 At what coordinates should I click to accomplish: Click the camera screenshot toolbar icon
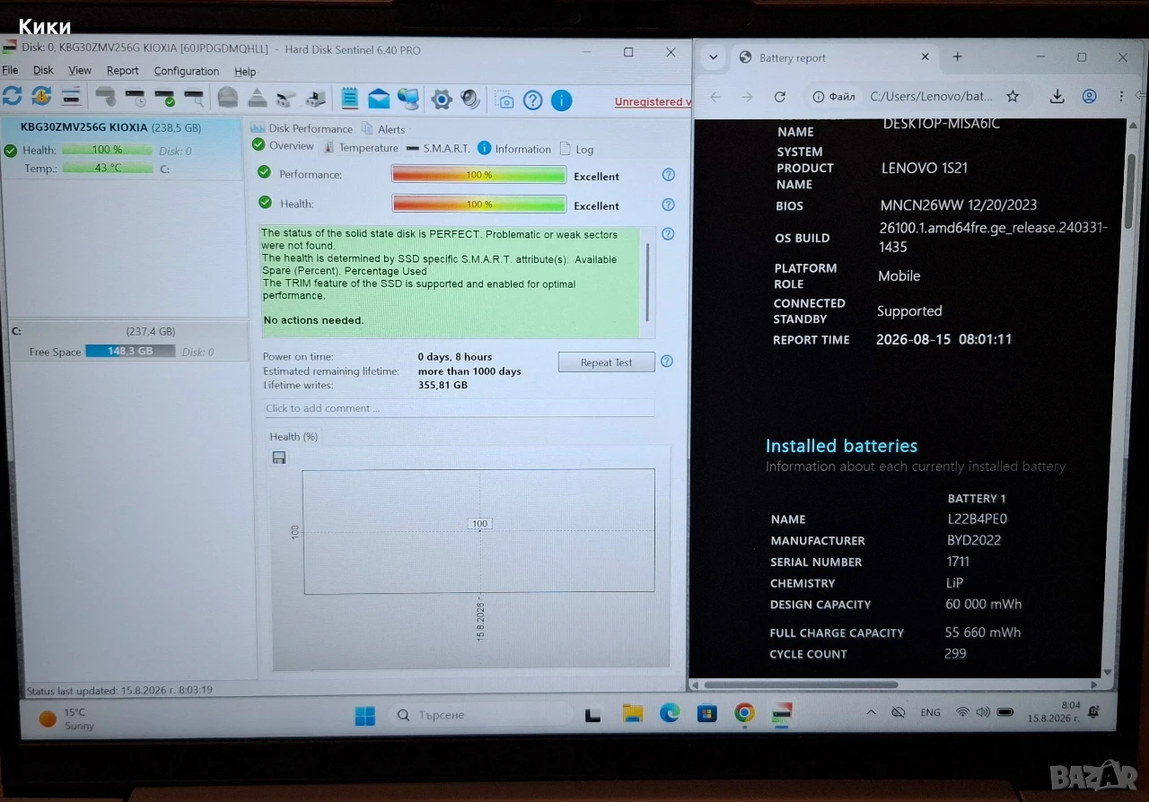point(504,100)
